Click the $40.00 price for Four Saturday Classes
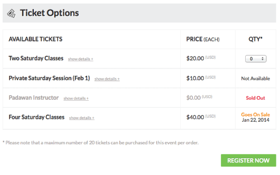280x175 pixels. pyautogui.click(x=195, y=117)
